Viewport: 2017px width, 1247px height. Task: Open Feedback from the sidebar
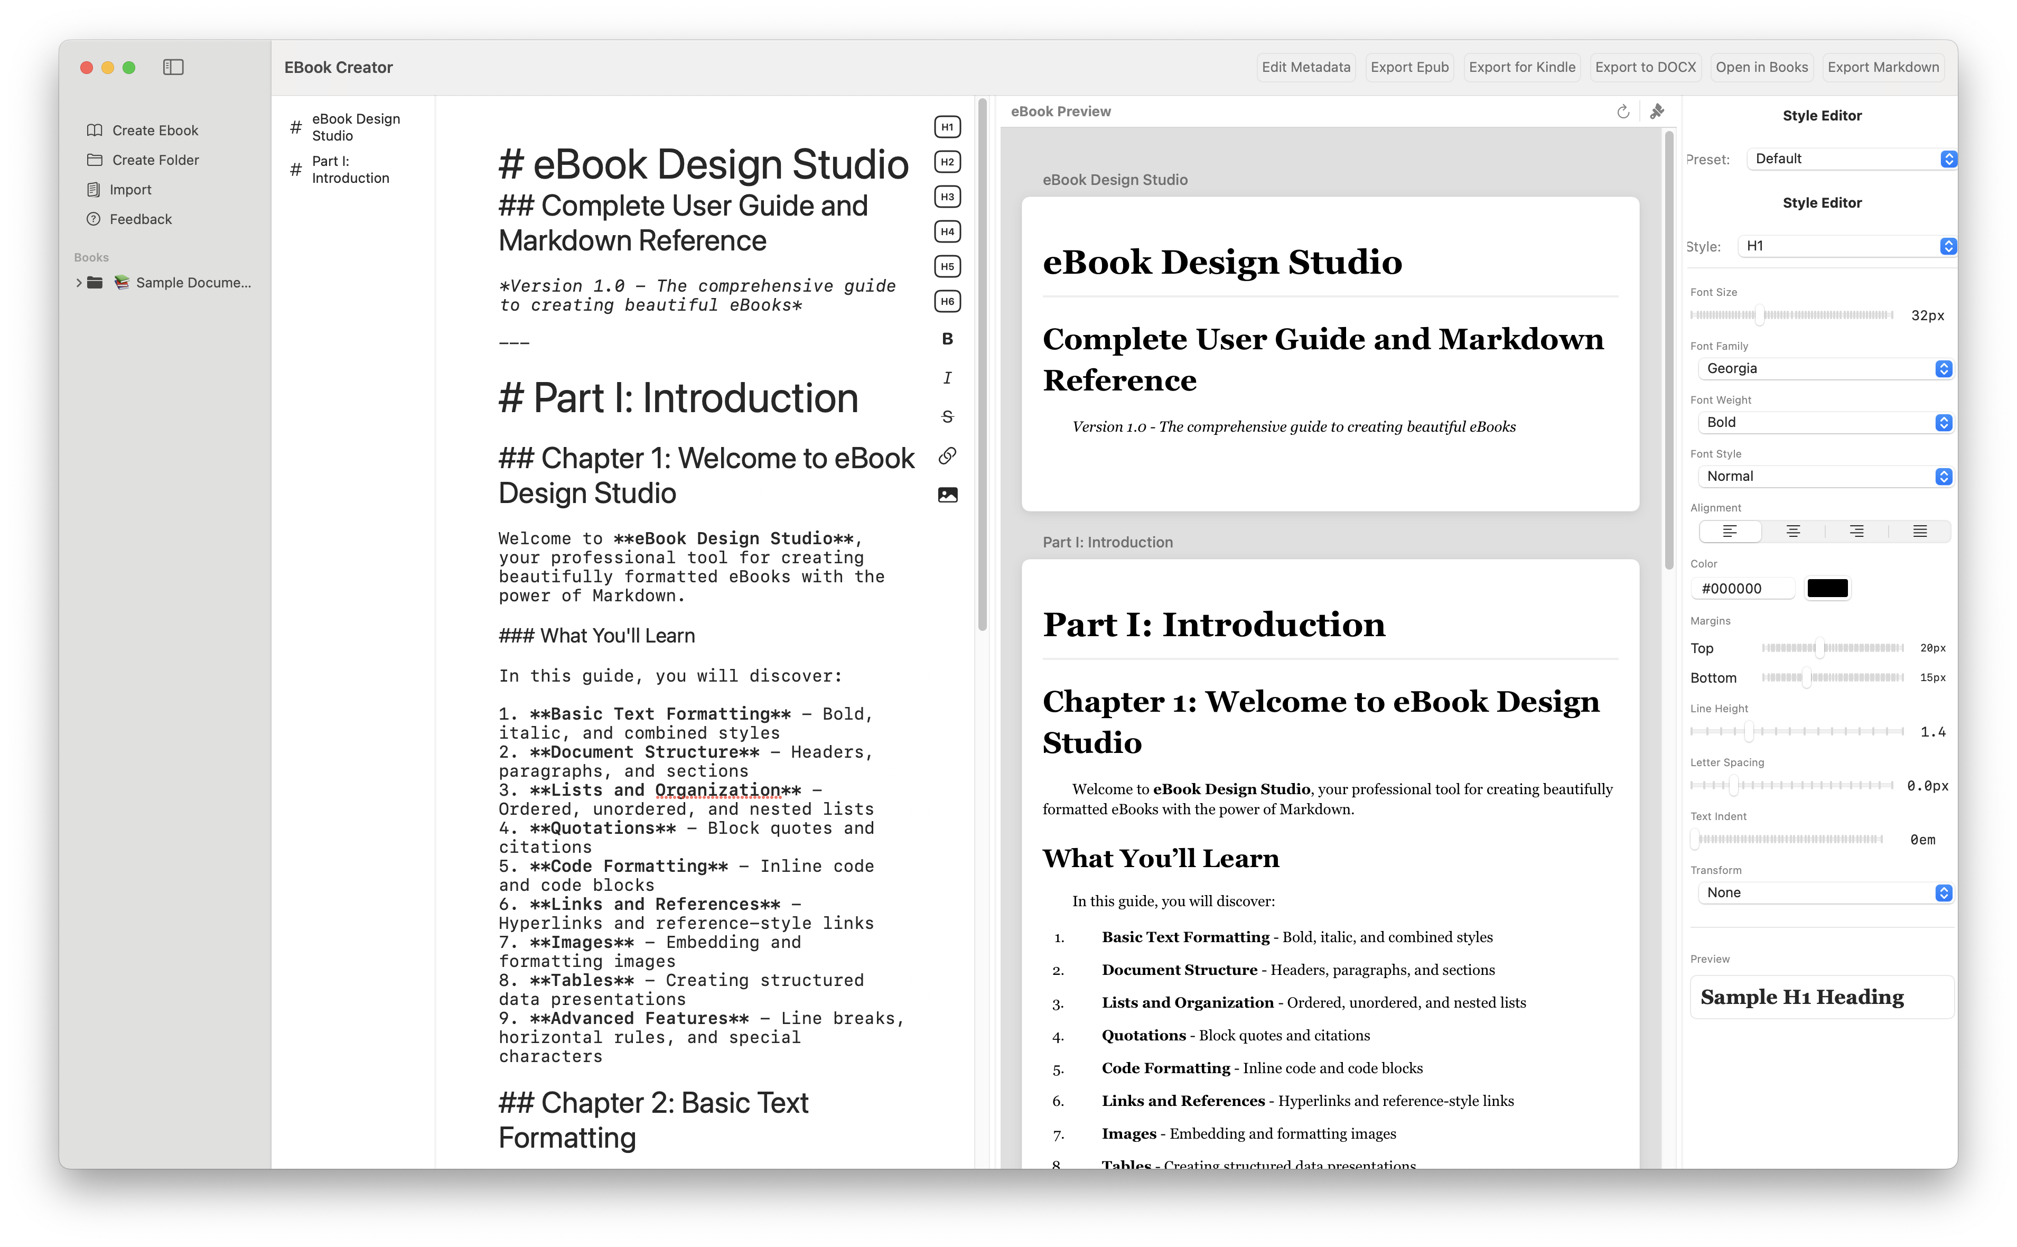click(140, 219)
